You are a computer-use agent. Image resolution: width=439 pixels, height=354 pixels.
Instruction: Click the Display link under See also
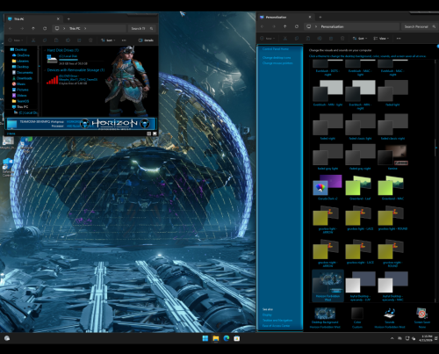tap(267, 314)
